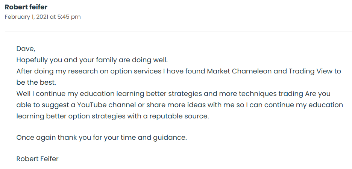Click the phrase "techniques trading"
This screenshot has width=352, height=169.
[x=271, y=94]
